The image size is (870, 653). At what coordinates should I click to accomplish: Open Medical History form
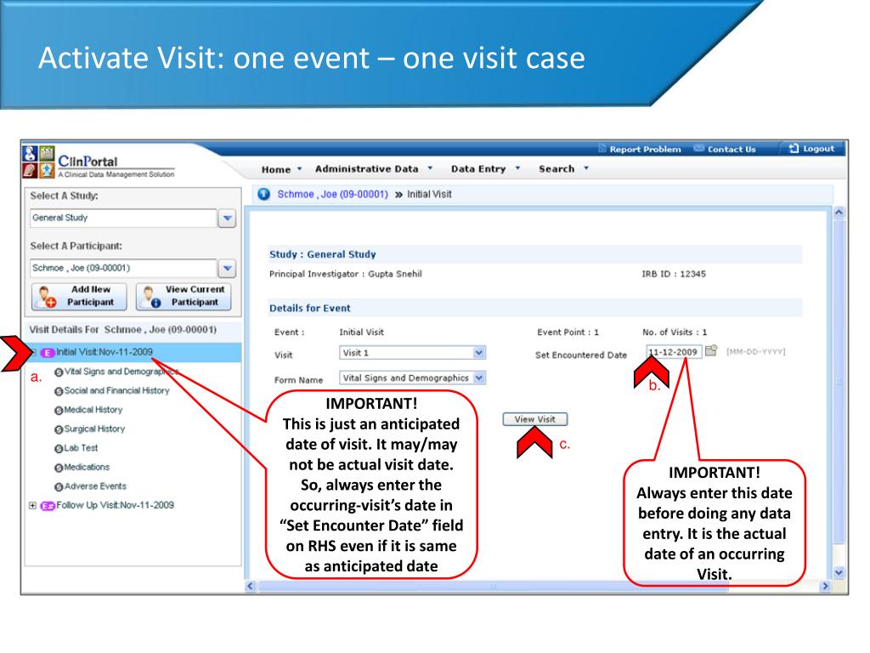tap(93, 410)
